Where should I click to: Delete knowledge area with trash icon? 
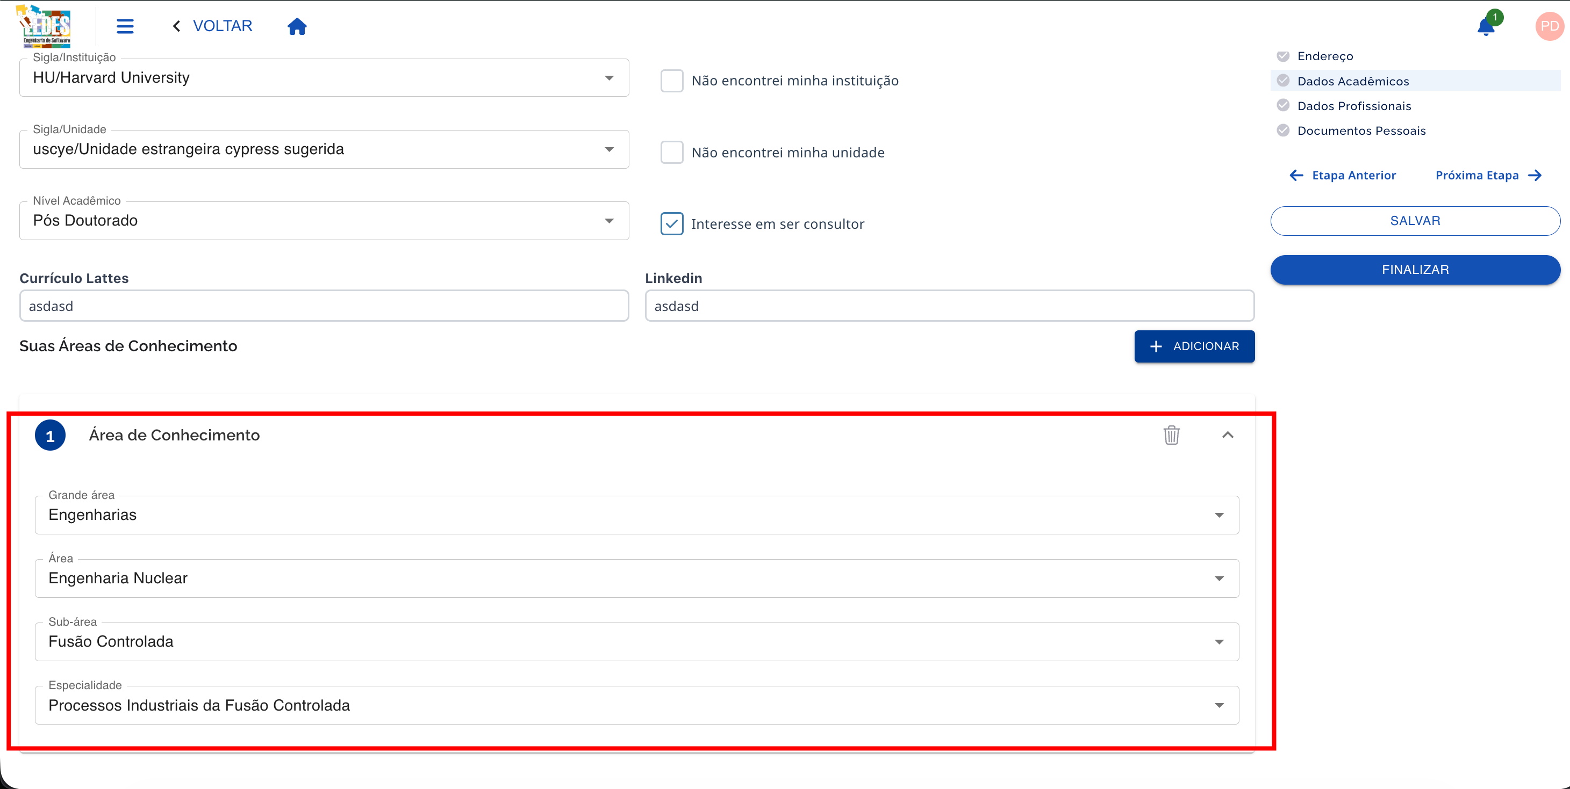pos(1171,435)
